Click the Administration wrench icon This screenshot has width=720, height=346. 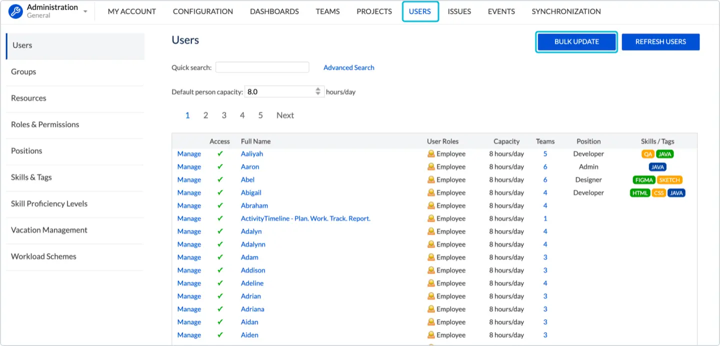tap(16, 11)
